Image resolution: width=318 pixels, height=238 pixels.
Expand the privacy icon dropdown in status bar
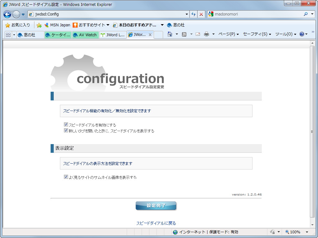tap(279, 232)
